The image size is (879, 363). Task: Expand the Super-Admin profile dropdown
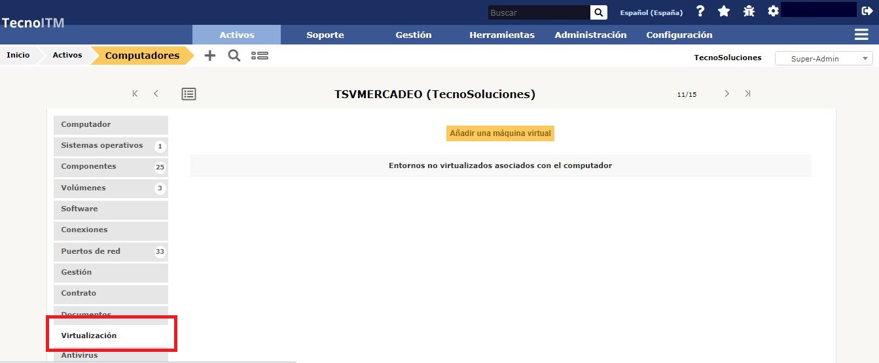(823, 58)
